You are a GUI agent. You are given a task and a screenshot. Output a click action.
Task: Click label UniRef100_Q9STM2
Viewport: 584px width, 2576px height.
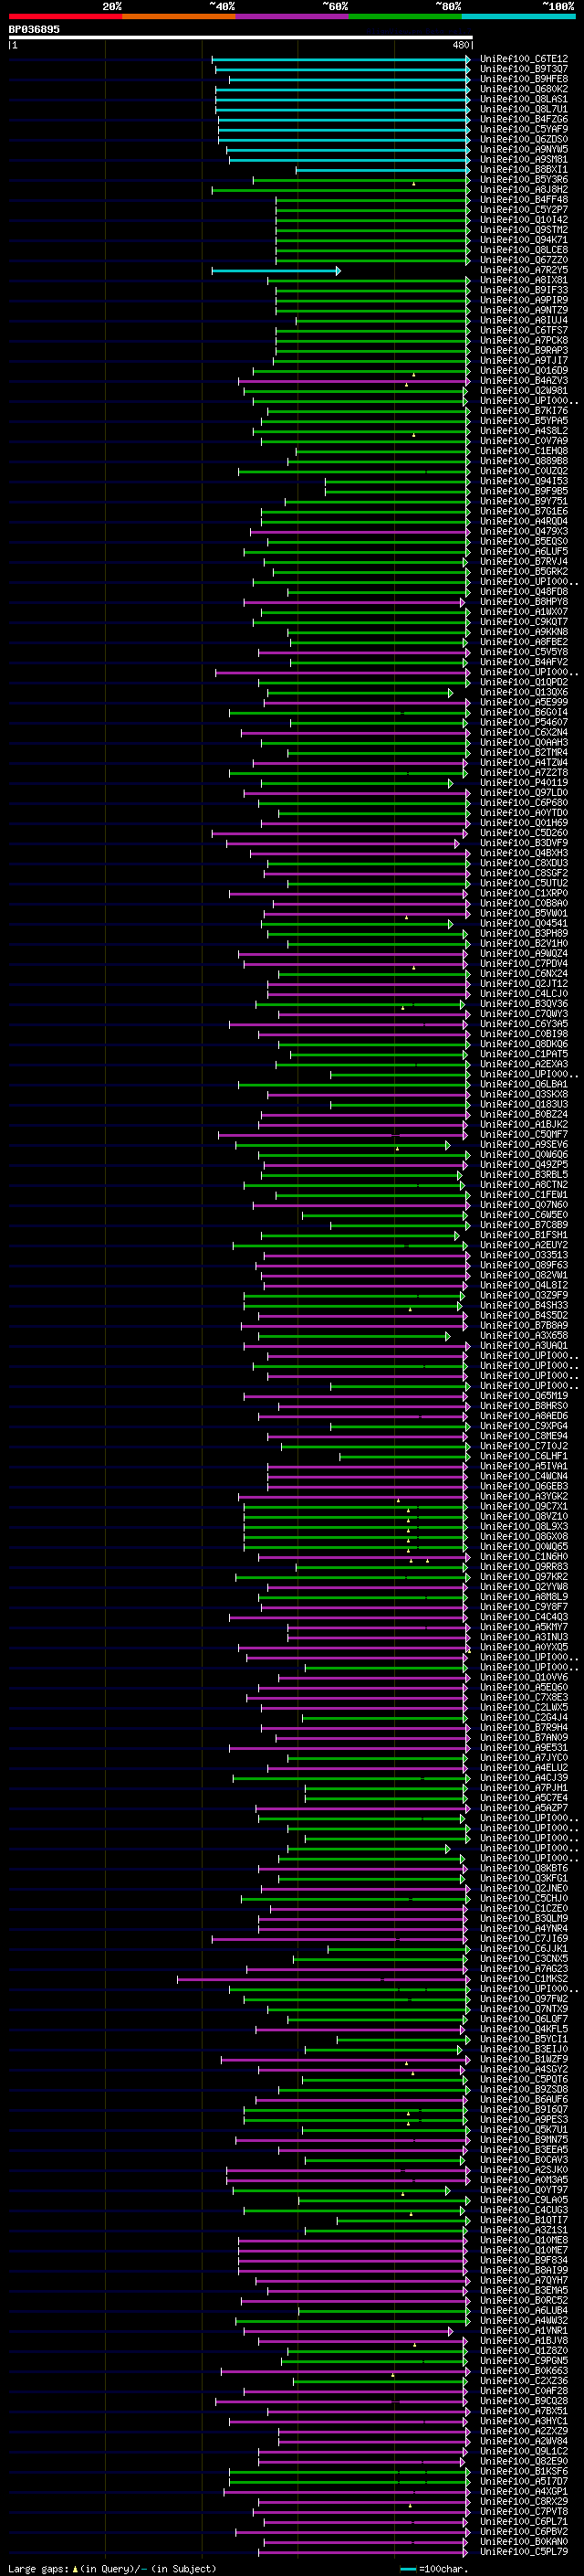click(x=523, y=230)
